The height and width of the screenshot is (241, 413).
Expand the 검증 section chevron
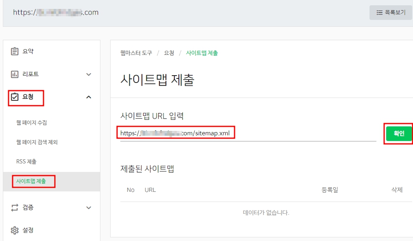[89, 207]
